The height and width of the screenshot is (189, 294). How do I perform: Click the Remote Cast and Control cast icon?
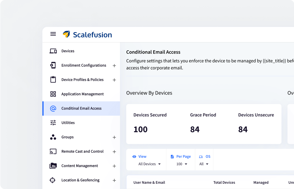pyautogui.click(x=53, y=151)
